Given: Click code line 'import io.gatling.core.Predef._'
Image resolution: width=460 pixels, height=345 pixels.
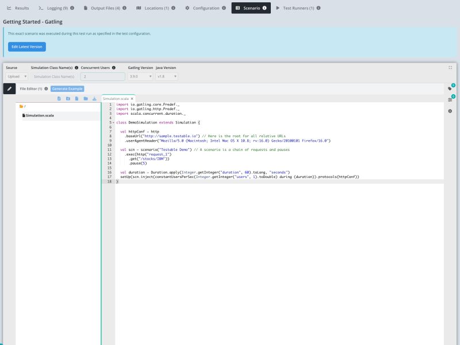Looking at the screenshot, I should [x=148, y=104].
